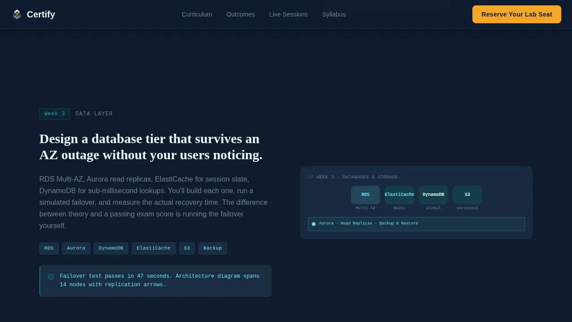572x322 pixels.
Task: Click the DynamoDB node in diagram
Action: pyautogui.click(x=433, y=195)
